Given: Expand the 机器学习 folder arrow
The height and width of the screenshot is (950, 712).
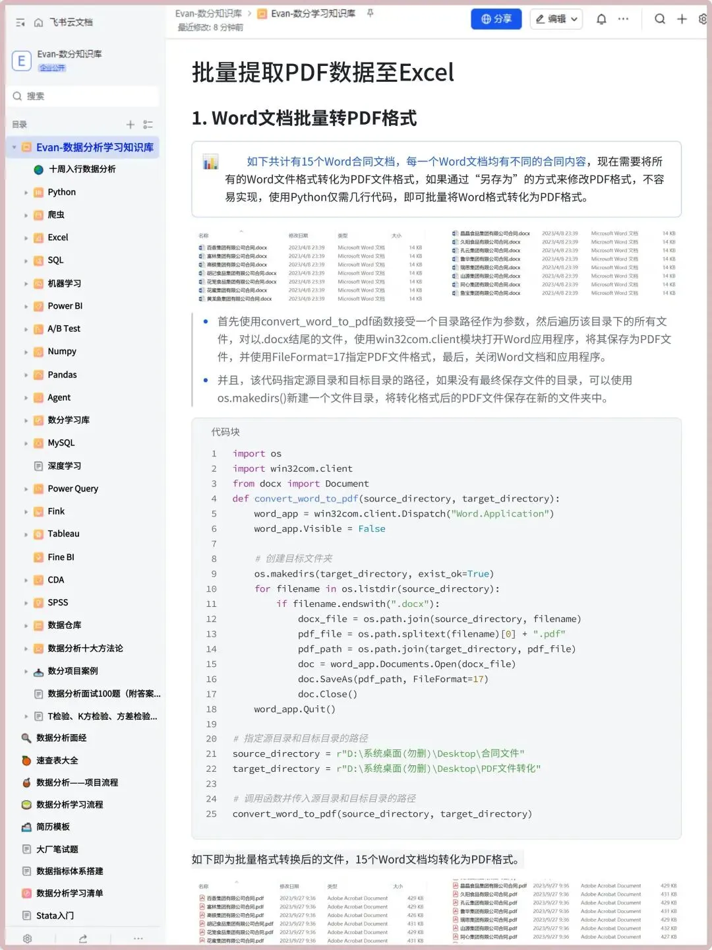Looking at the screenshot, I should tap(26, 284).
